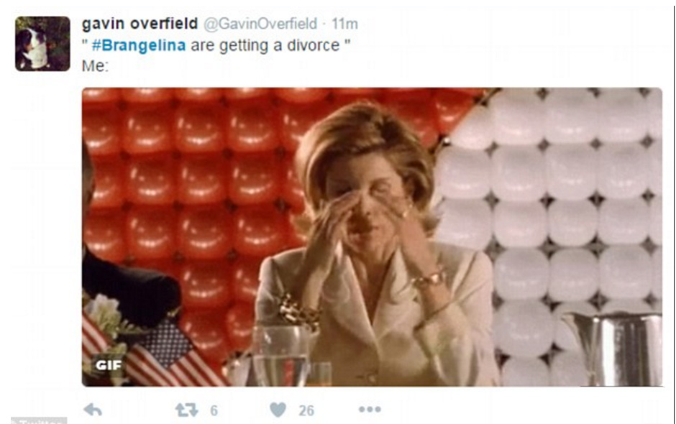Click the 11m timestamp
Screen dimensions: 676x424
(x=344, y=24)
